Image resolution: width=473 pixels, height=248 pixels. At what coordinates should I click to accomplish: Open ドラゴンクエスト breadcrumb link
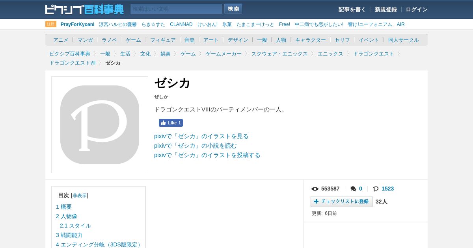[373, 54]
